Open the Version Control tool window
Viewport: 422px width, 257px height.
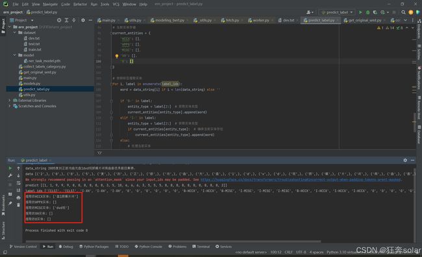coord(23,247)
